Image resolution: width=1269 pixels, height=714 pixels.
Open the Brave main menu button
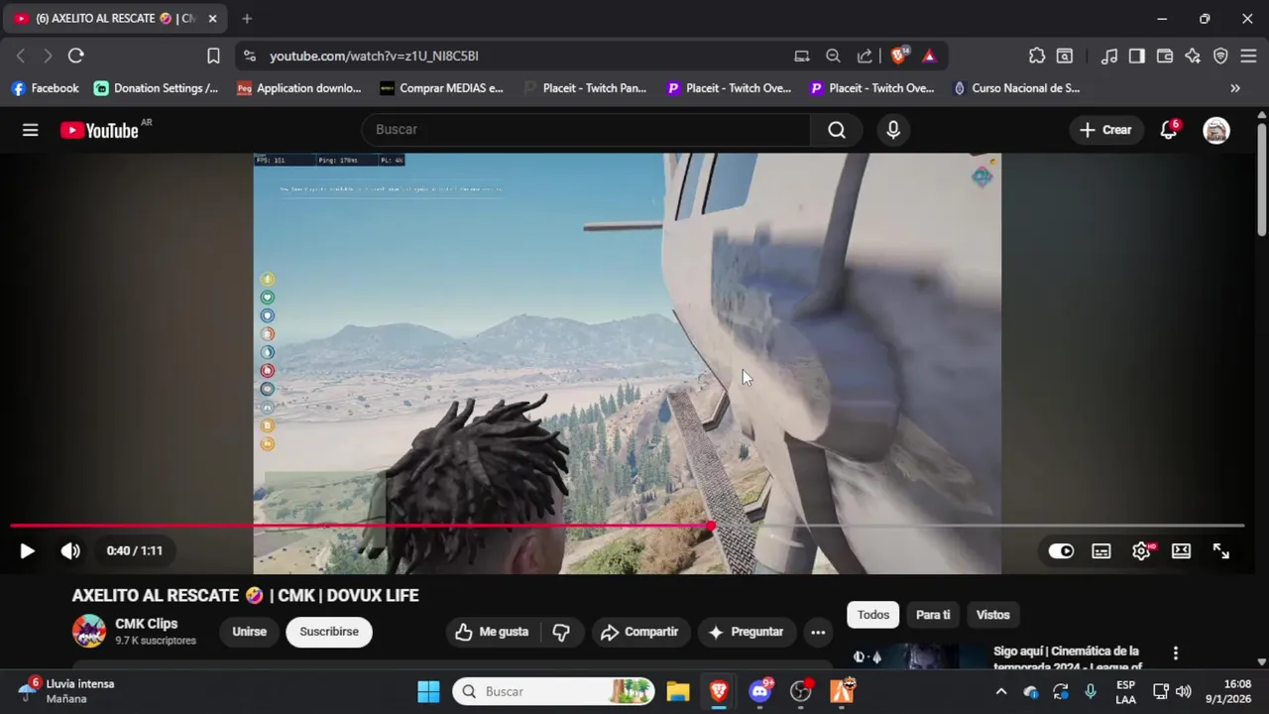[1248, 57]
